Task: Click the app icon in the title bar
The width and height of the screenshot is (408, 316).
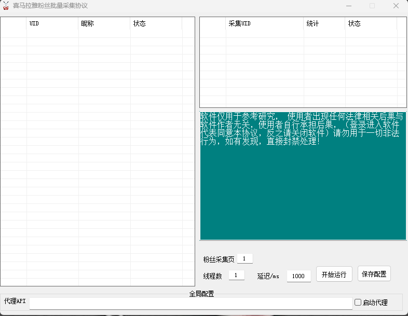Action: (6, 6)
